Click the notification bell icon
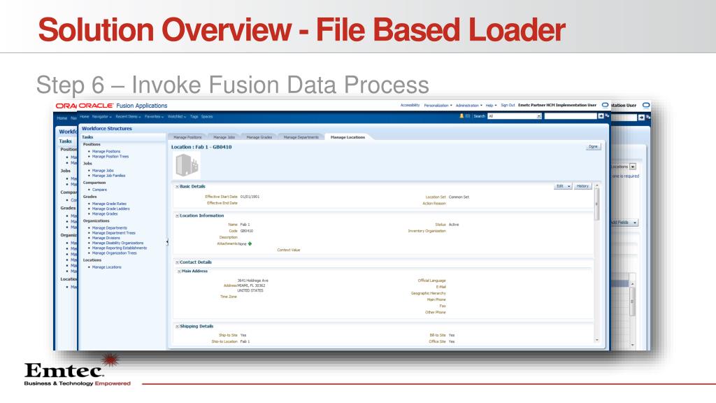This screenshot has height=403, width=716. pyautogui.click(x=461, y=116)
